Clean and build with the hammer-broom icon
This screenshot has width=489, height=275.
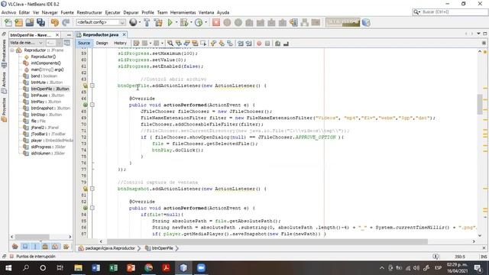click(158, 22)
